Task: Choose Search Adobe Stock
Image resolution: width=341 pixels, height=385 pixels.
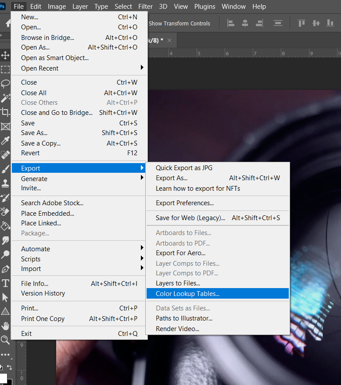Action: click(79, 203)
